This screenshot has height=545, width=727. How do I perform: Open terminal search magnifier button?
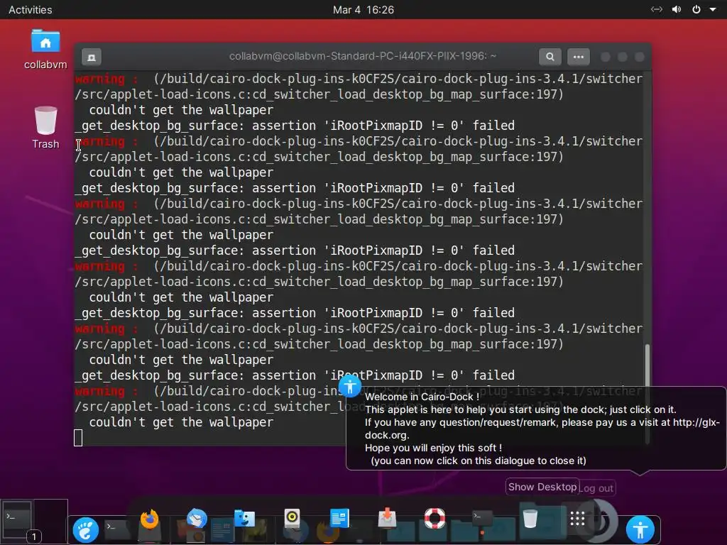coord(550,57)
